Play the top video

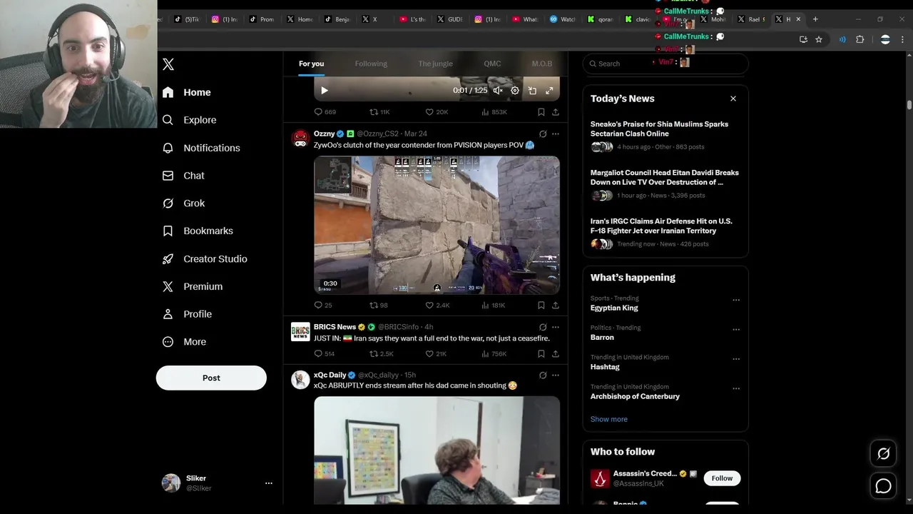(x=325, y=91)
